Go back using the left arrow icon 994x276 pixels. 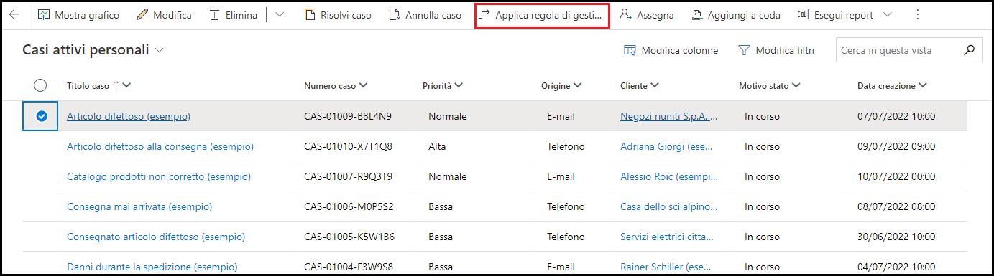click(x=14, y=14)
